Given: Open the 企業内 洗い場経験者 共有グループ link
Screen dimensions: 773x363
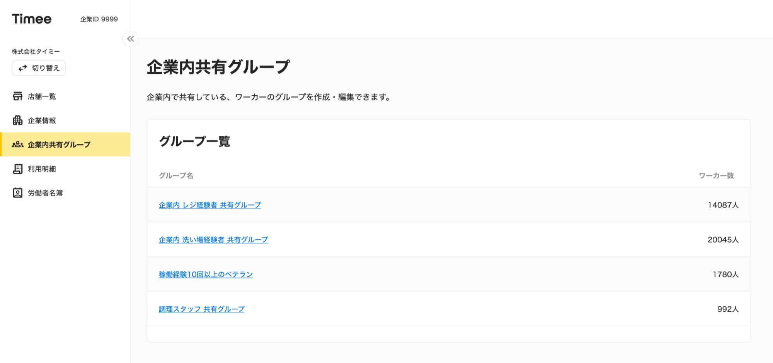Looking at the screenshot, I should (213, 240).
